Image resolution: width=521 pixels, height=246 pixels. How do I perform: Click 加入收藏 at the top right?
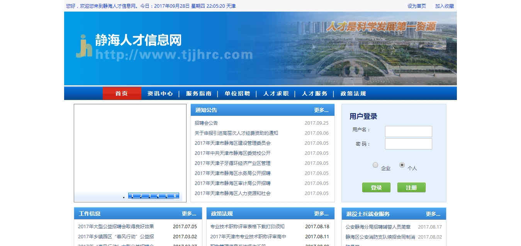445,6
